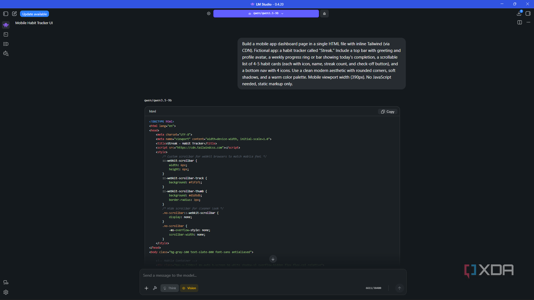Open the Discover search view in the sidebar
This screenshot has width=534, height=300.
click(x=6, y=54)
